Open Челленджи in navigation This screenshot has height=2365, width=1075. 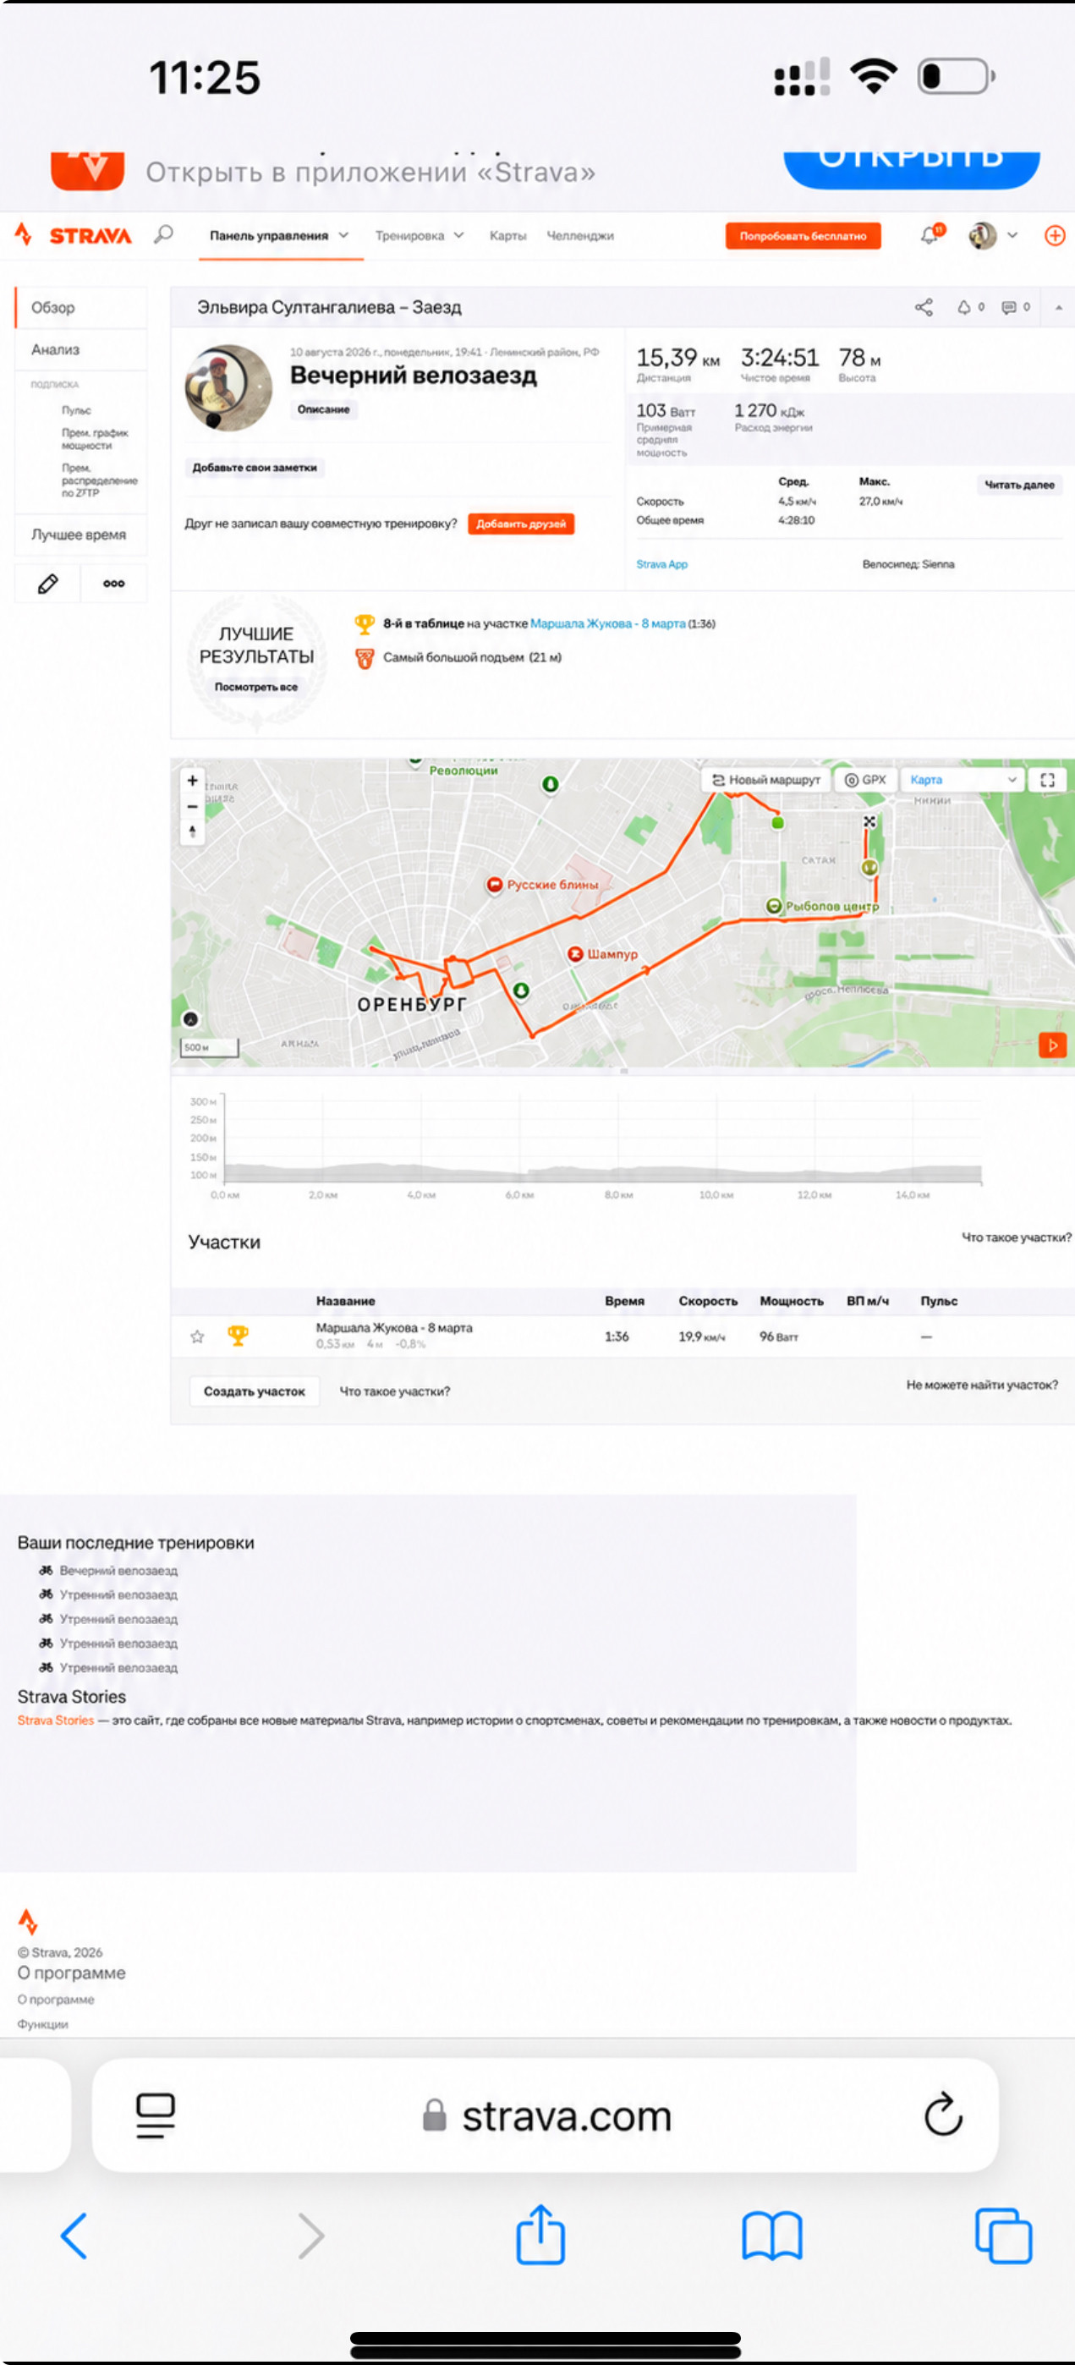[x=580, y=235]
